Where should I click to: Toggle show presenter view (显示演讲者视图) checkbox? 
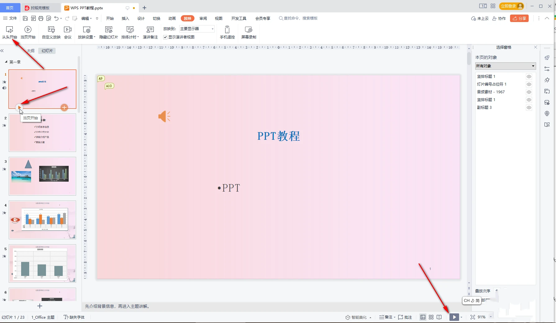click(x=165, y=37)
